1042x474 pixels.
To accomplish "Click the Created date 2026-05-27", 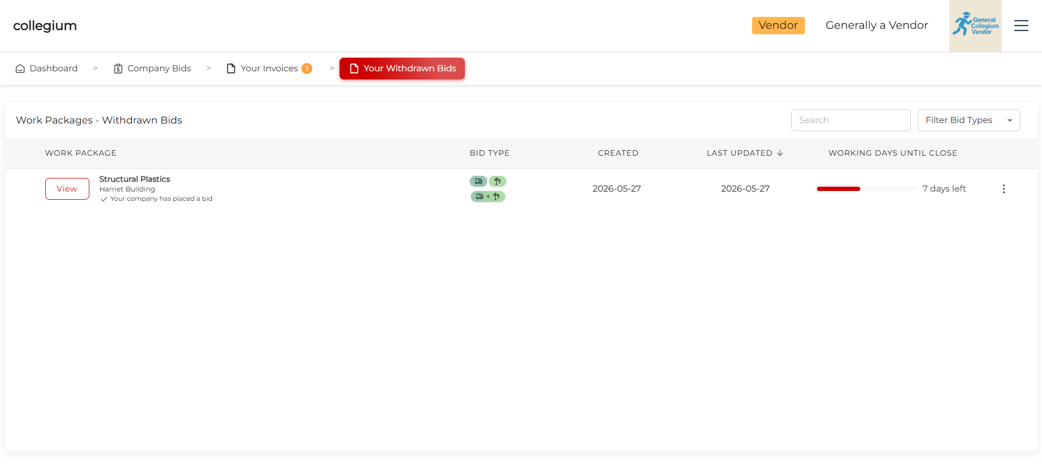I will pos(616,189).
